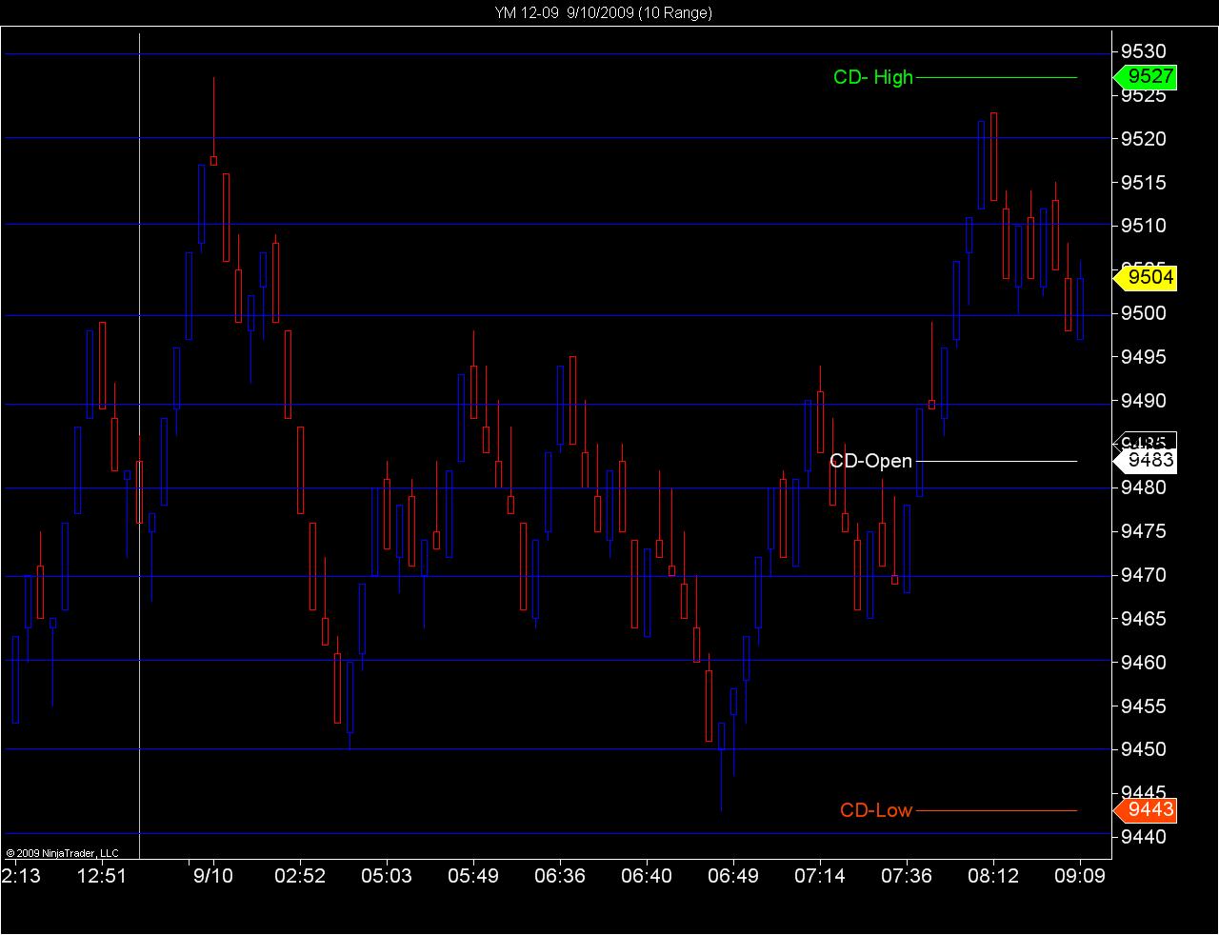Click the 08:12 time axis label

(993, 875)
